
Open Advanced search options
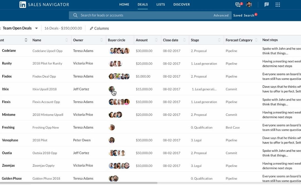pyautogui.click(x=221, y=15)
